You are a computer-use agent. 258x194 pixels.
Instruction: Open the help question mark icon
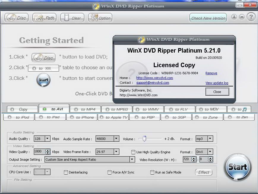251,17
